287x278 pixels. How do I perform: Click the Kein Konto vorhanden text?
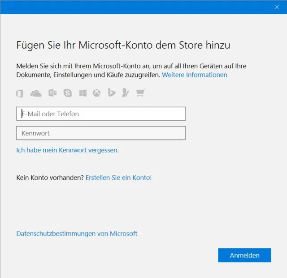click(50, 178)
